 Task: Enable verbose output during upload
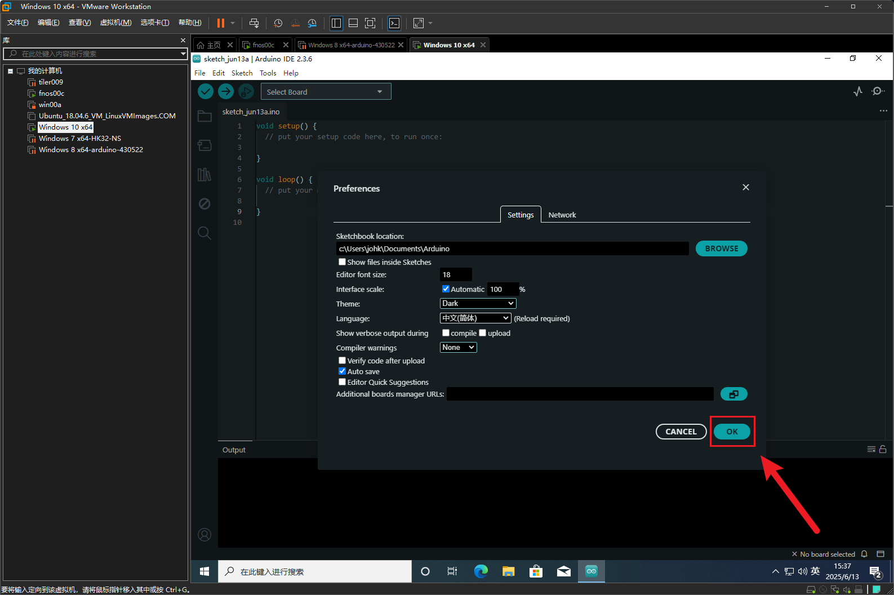[x=482, y=333]
